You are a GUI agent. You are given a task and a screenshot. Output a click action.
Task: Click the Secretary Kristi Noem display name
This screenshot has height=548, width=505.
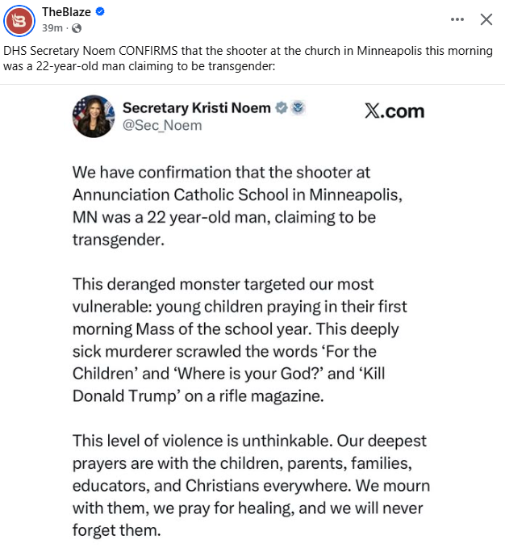[196, 108]
